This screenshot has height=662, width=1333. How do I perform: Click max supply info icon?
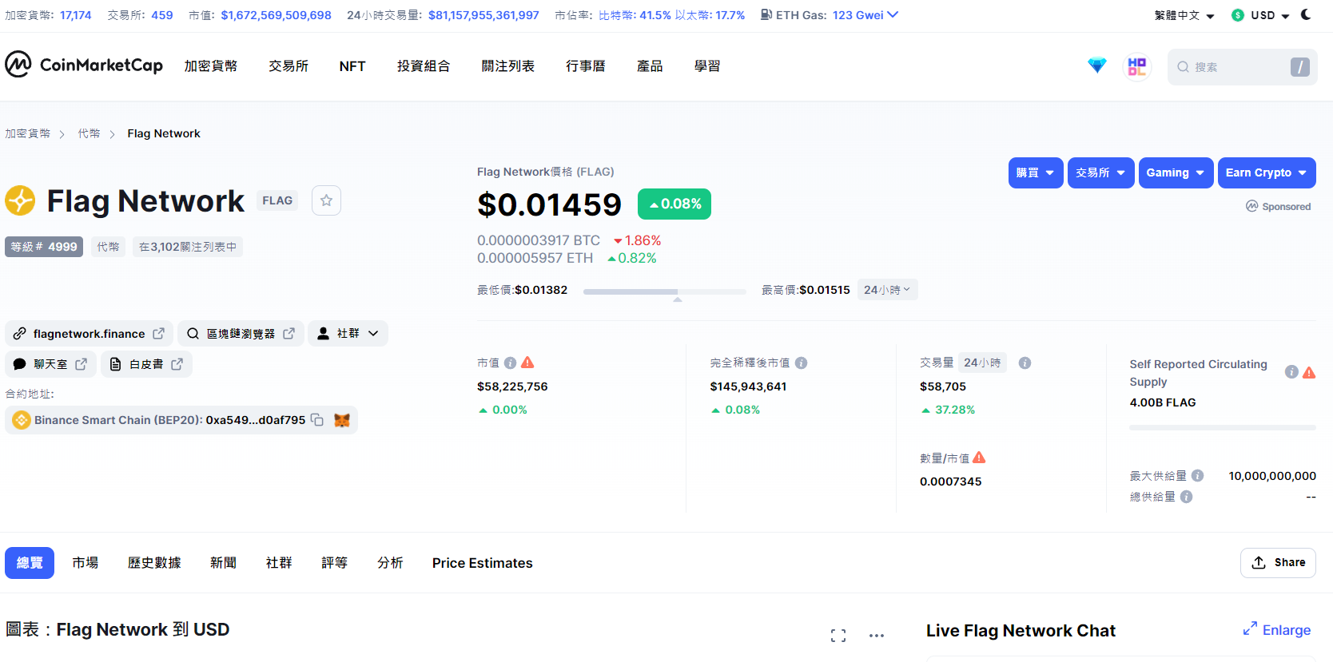tap(1197, 476)
